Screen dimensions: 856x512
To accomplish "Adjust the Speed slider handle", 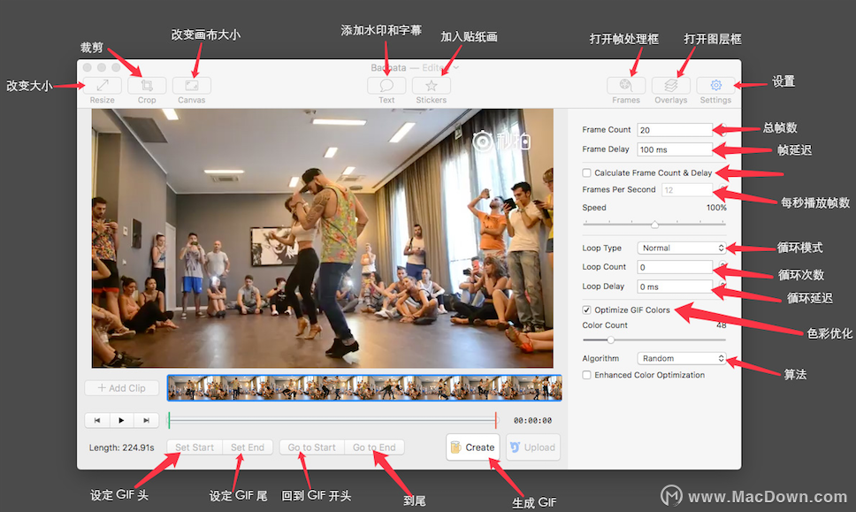I will [x=654, y=225].
